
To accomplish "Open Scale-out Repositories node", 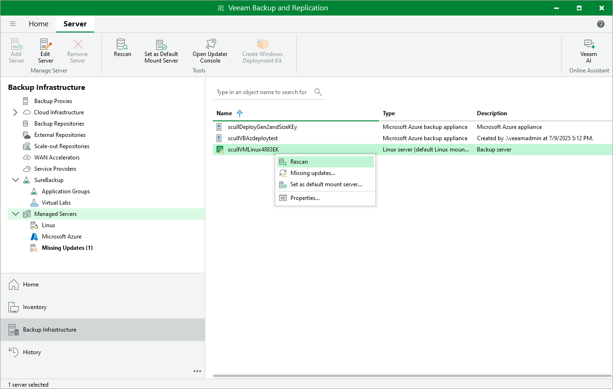I will coord(62,146).
